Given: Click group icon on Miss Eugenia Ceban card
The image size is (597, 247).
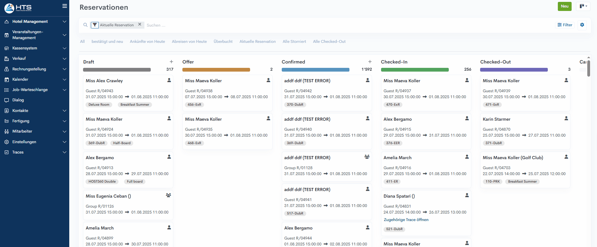Looking at the screenshot, I should click(168, 195).
